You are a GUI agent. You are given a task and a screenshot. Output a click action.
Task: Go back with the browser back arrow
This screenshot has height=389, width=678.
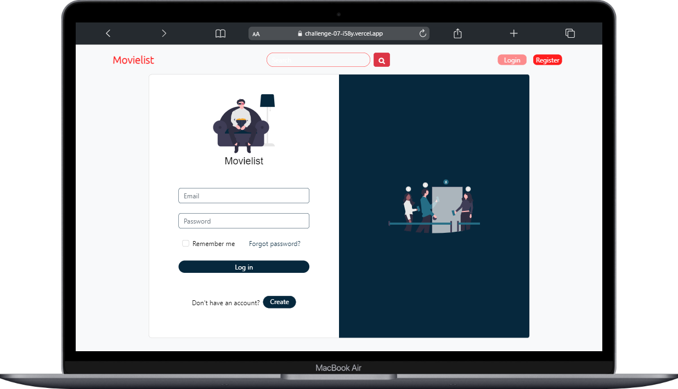coord(108,33)
